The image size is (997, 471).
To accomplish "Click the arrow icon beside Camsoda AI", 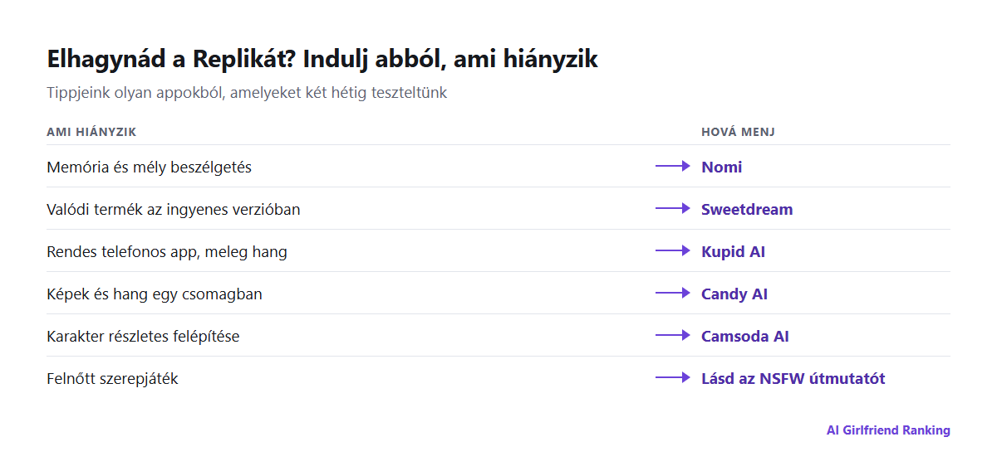I will click(673, 335).
